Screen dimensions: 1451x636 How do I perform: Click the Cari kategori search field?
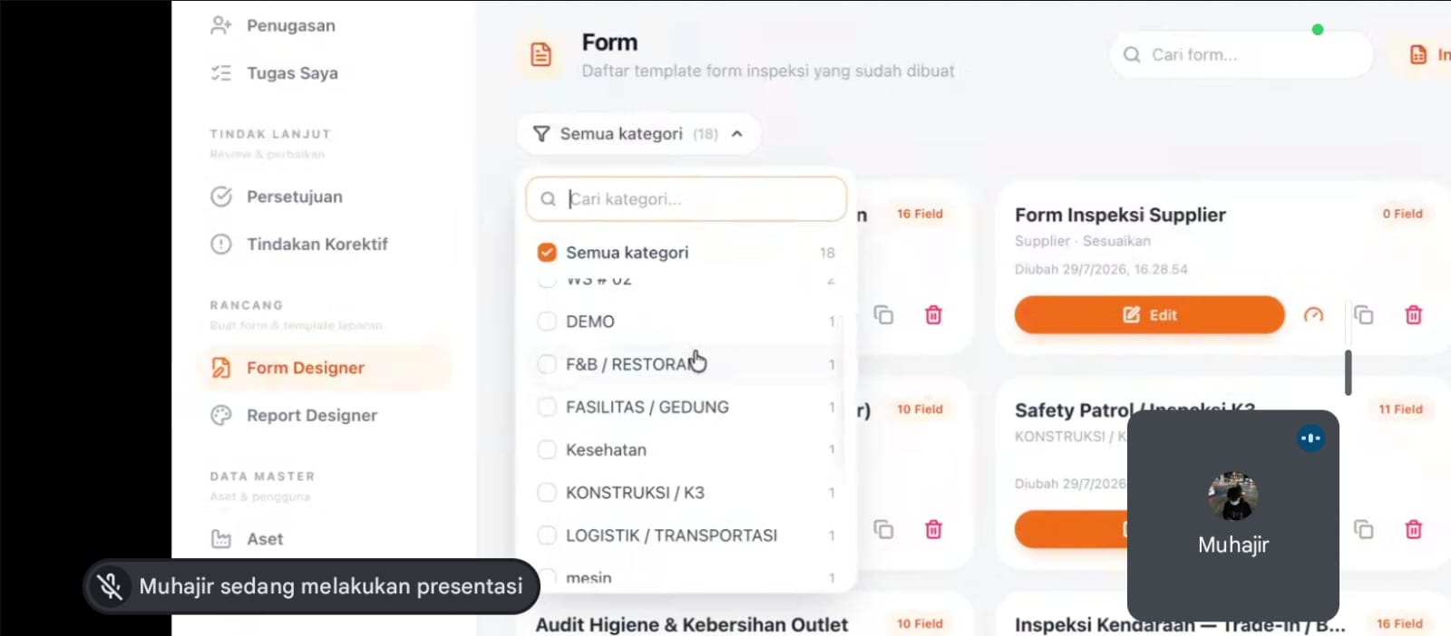(687, 198)
